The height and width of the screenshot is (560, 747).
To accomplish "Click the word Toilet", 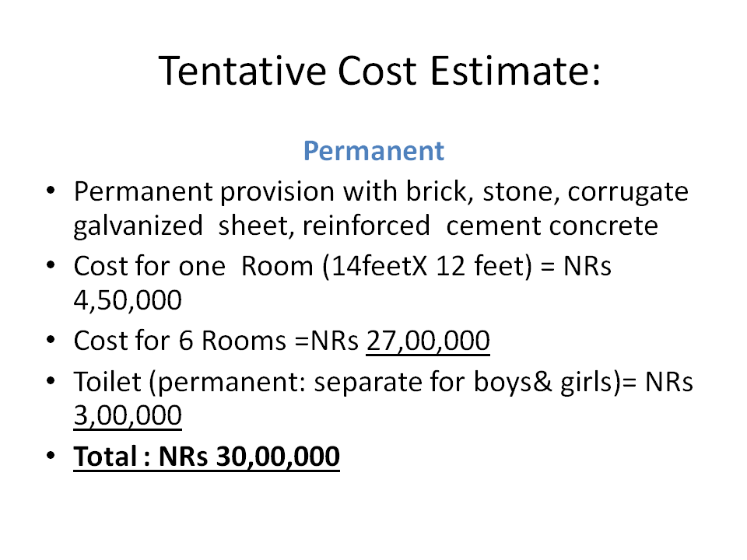I will [x=107, y=381].
